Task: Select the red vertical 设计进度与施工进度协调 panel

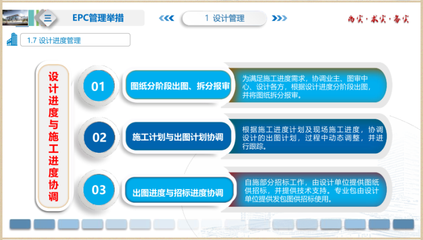Action: (53, 137)
